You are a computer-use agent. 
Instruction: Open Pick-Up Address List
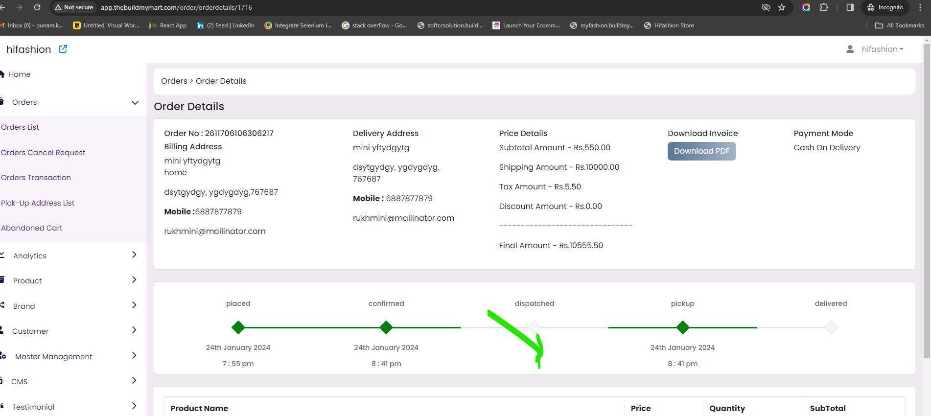[x=38, y=203]
